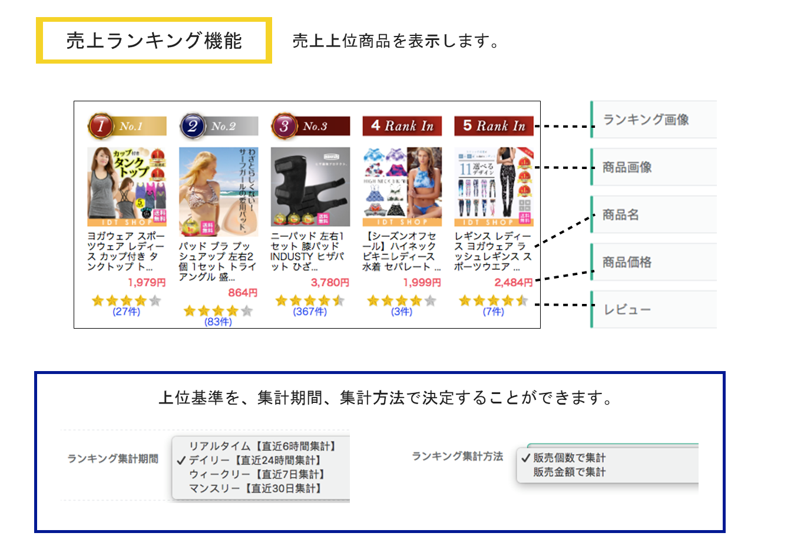Click the 商品価格 label box
This screenshot has height=546, width=804.
tap(654, 262)
